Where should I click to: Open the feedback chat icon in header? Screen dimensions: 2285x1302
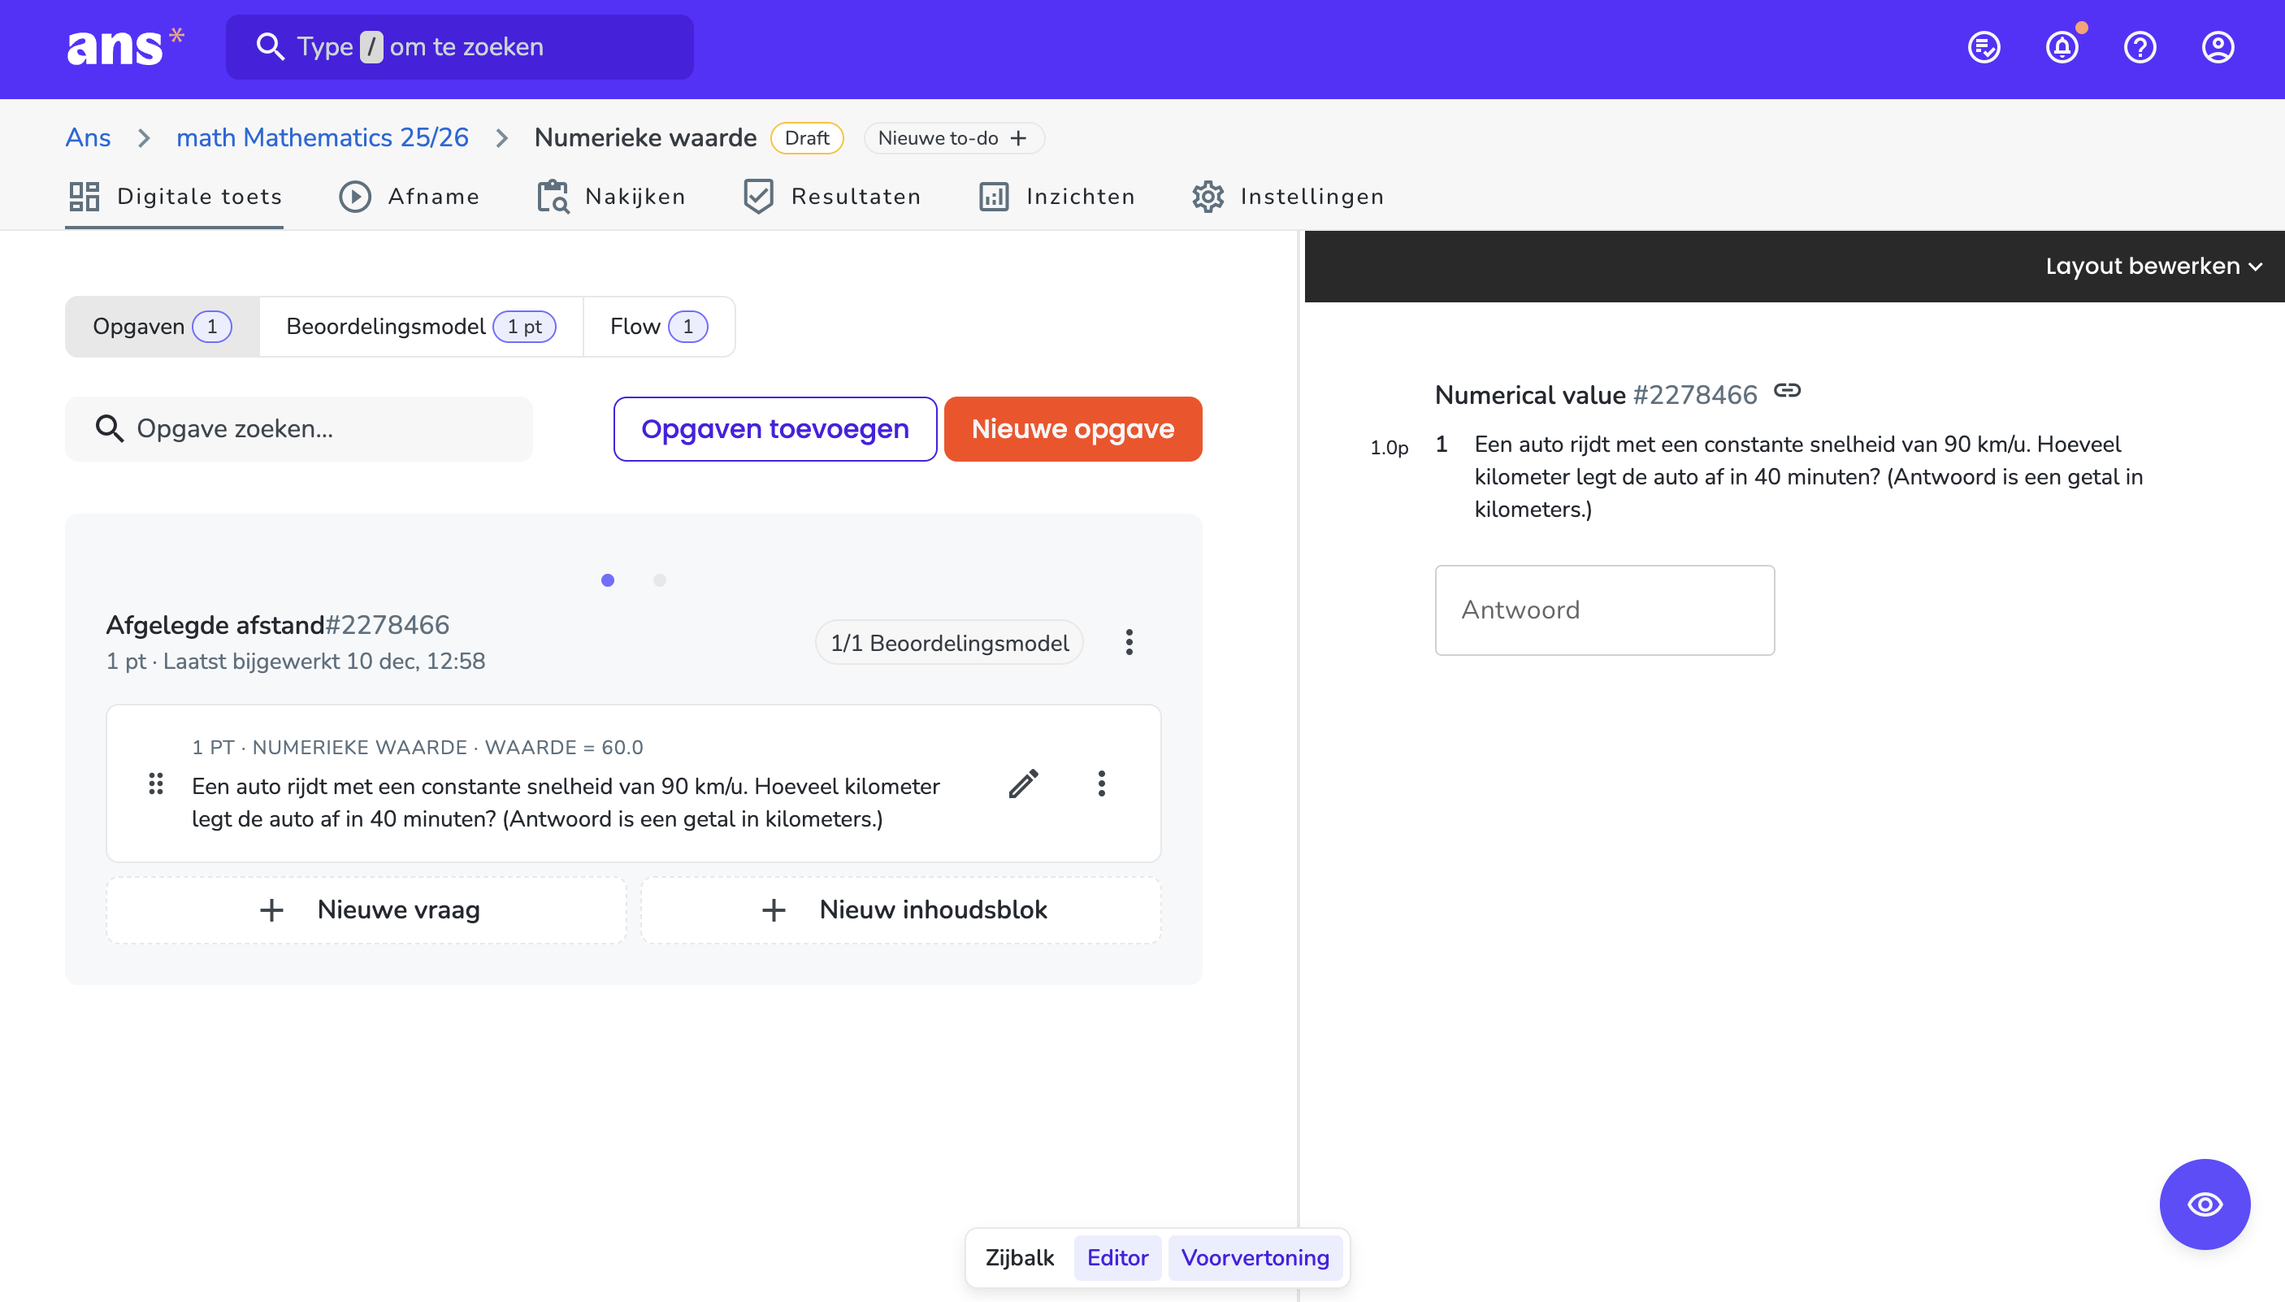tap(1984, 47)
